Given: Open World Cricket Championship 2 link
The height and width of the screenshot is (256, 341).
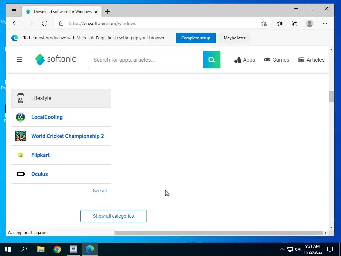Looking at the screenshot, I should pos(68,136).
